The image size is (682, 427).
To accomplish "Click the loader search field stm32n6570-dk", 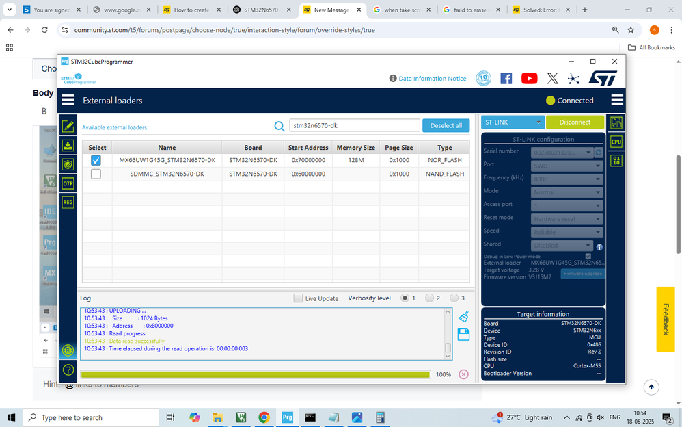I will (355, 125).
